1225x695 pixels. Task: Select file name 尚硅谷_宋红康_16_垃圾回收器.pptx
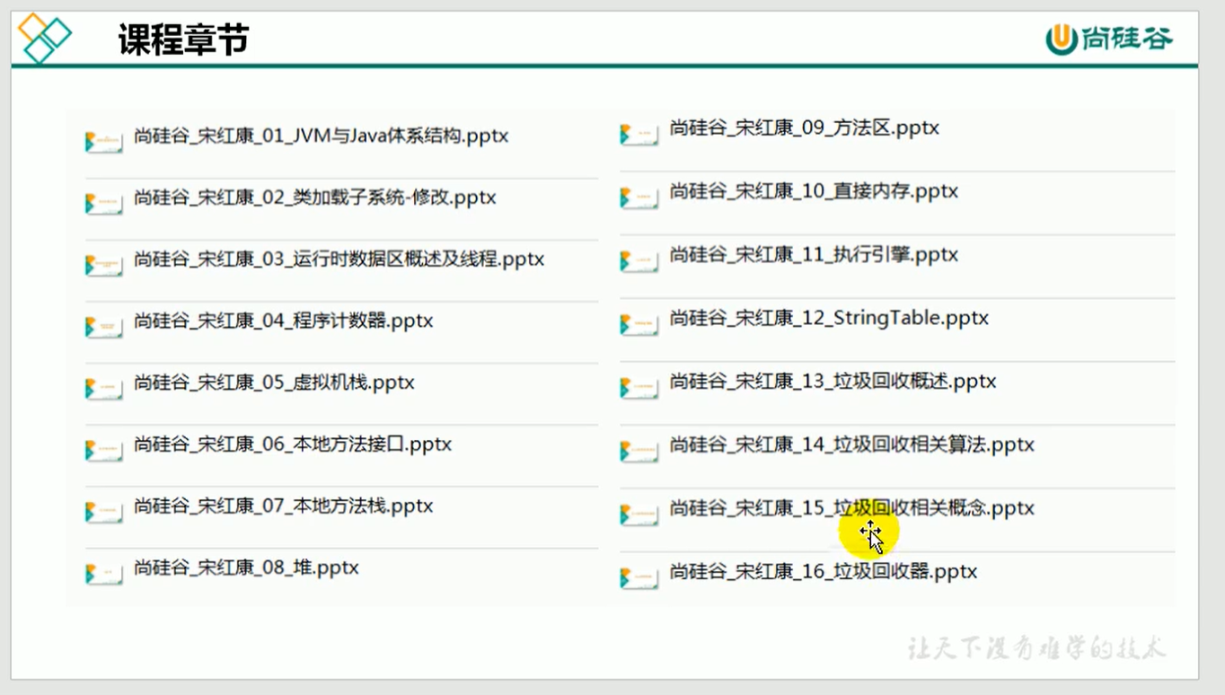click(x=824, y=571)
